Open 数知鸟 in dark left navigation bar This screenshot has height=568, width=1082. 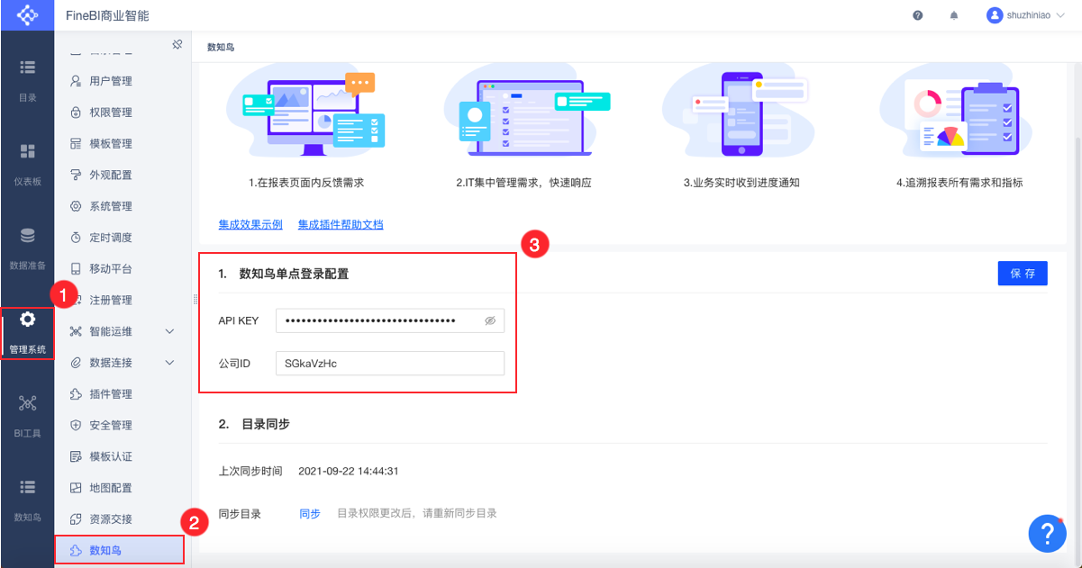click(x=27, y=500)
